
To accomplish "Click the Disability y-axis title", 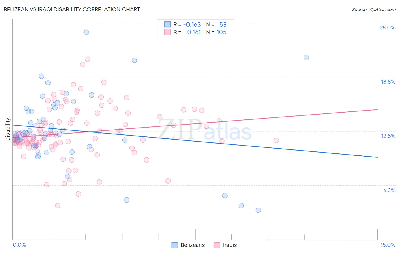I will tap(8, 129).
